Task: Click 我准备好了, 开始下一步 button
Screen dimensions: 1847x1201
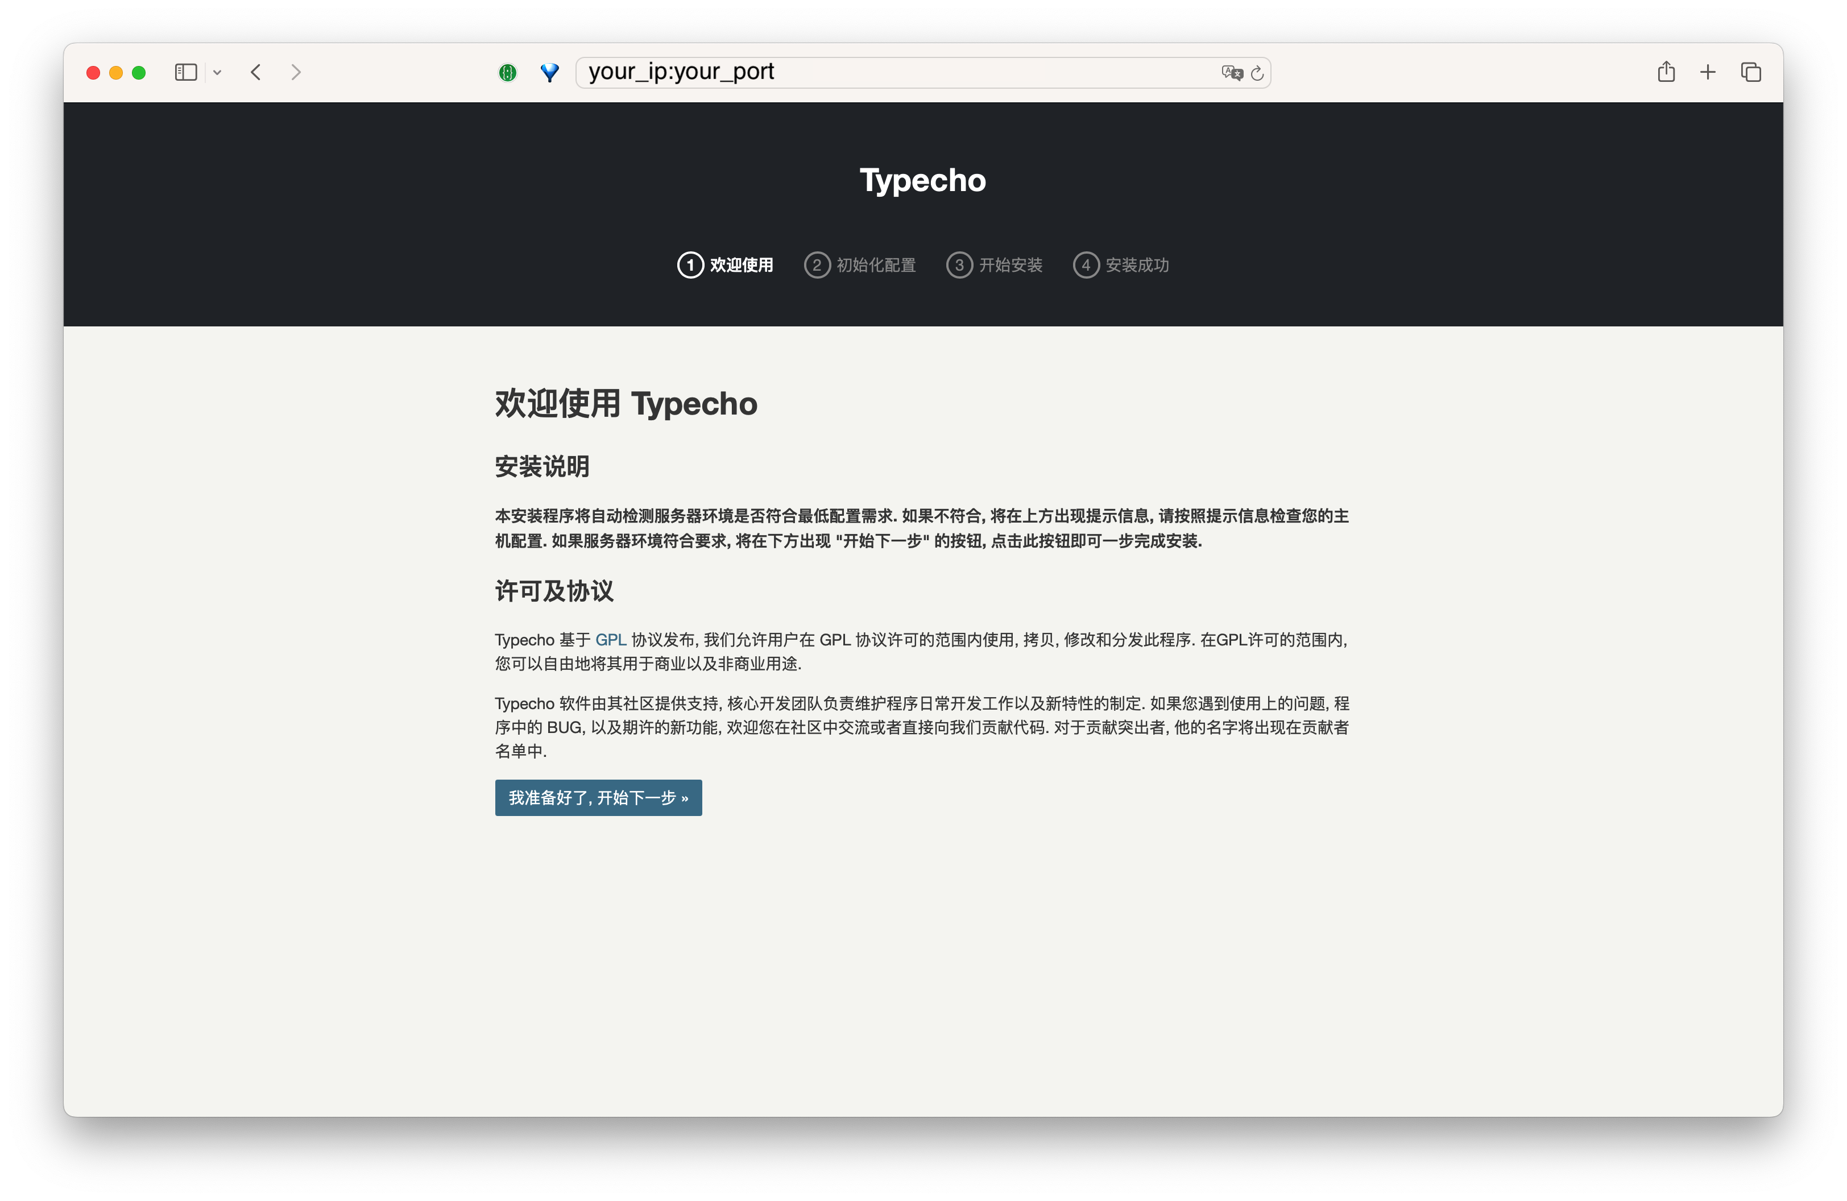Action: click(x=598, y=798)
